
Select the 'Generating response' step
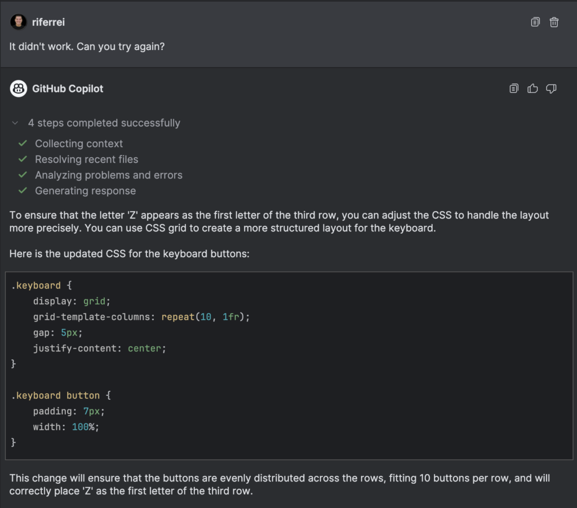[x=86, y=191]
